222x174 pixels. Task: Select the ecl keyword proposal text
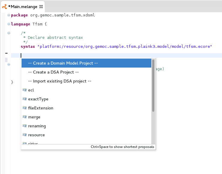[x=31, y=90]
